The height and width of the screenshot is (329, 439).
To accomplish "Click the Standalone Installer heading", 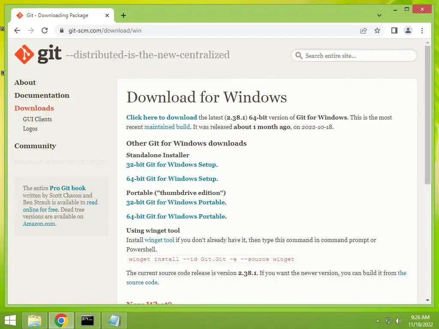I will (158, 155).
